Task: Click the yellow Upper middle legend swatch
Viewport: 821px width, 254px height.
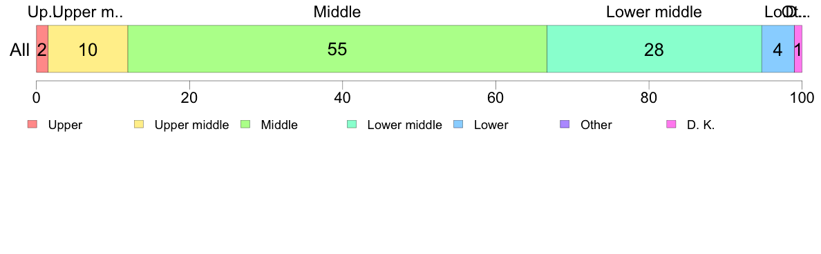Action: click(140, 124)
